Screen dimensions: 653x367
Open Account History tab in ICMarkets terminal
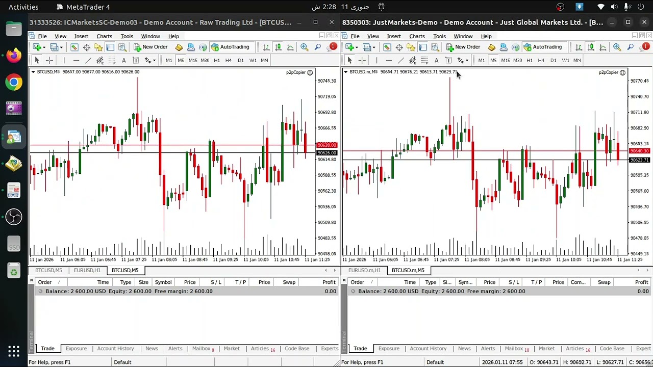115,349
